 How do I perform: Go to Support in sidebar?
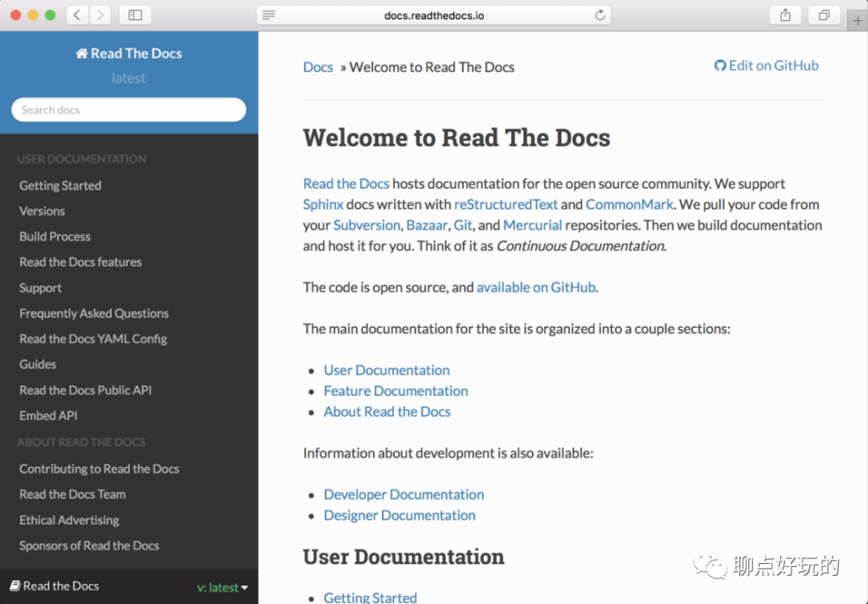(40, 288)
